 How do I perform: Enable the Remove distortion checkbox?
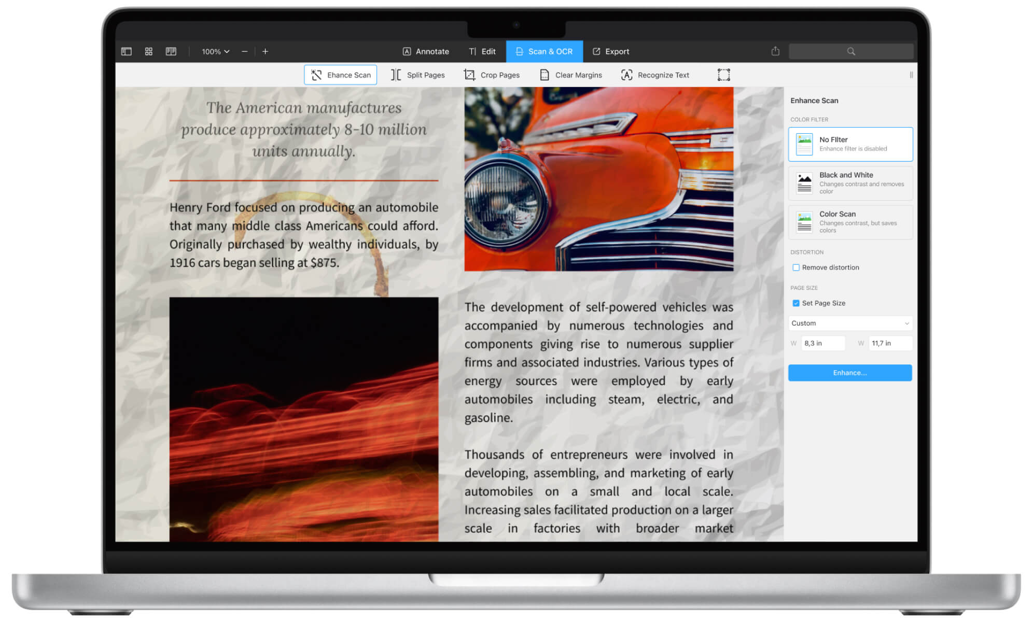coord(796,267)
